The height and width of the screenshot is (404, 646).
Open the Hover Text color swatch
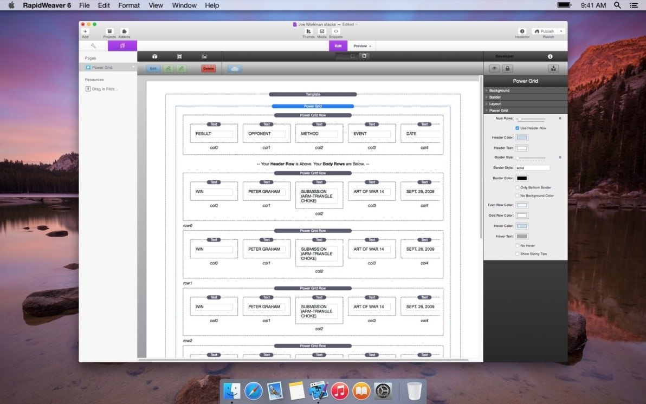tap(522, 236)
